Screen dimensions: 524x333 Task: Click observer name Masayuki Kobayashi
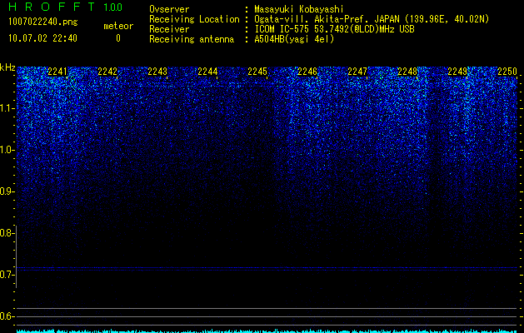coord(299,9)
